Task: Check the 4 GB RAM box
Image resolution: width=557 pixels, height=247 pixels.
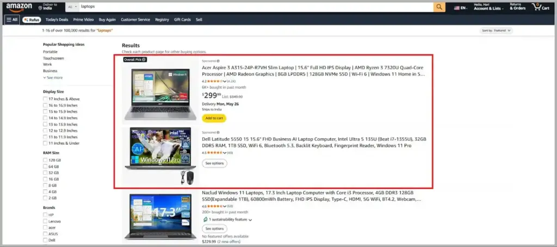Action: [x=45, y=192]
